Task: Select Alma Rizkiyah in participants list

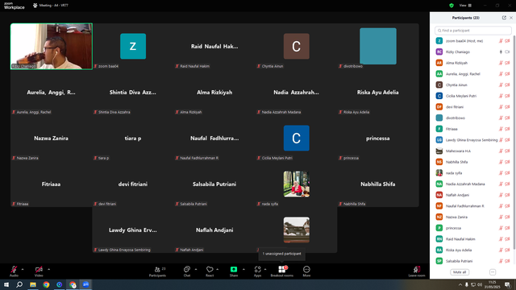Action: (473, 63)
